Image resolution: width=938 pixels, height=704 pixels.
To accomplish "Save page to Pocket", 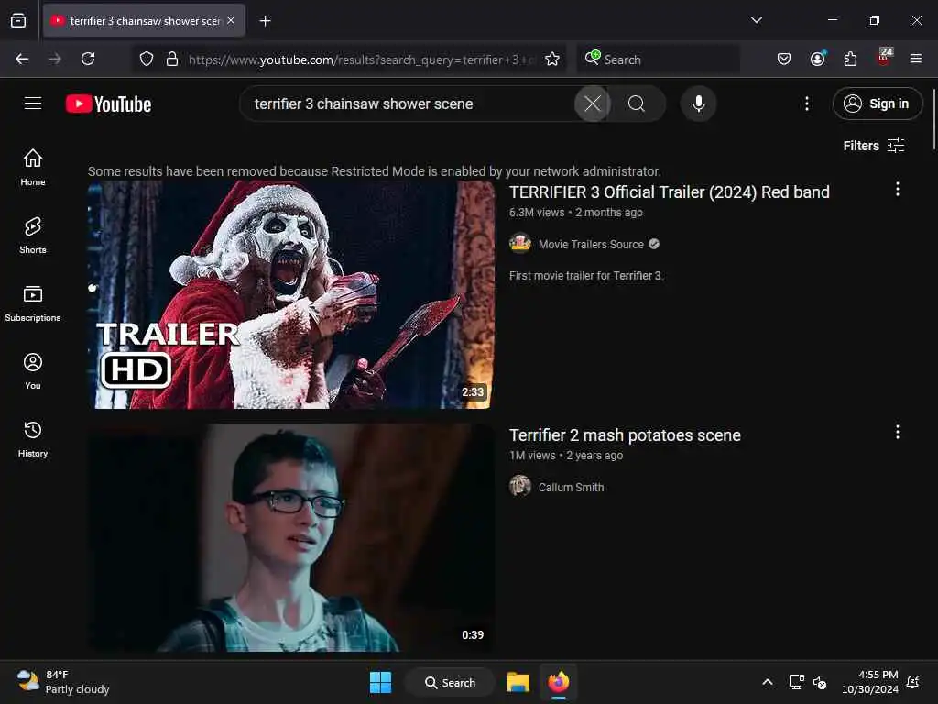I will [784, 59].
